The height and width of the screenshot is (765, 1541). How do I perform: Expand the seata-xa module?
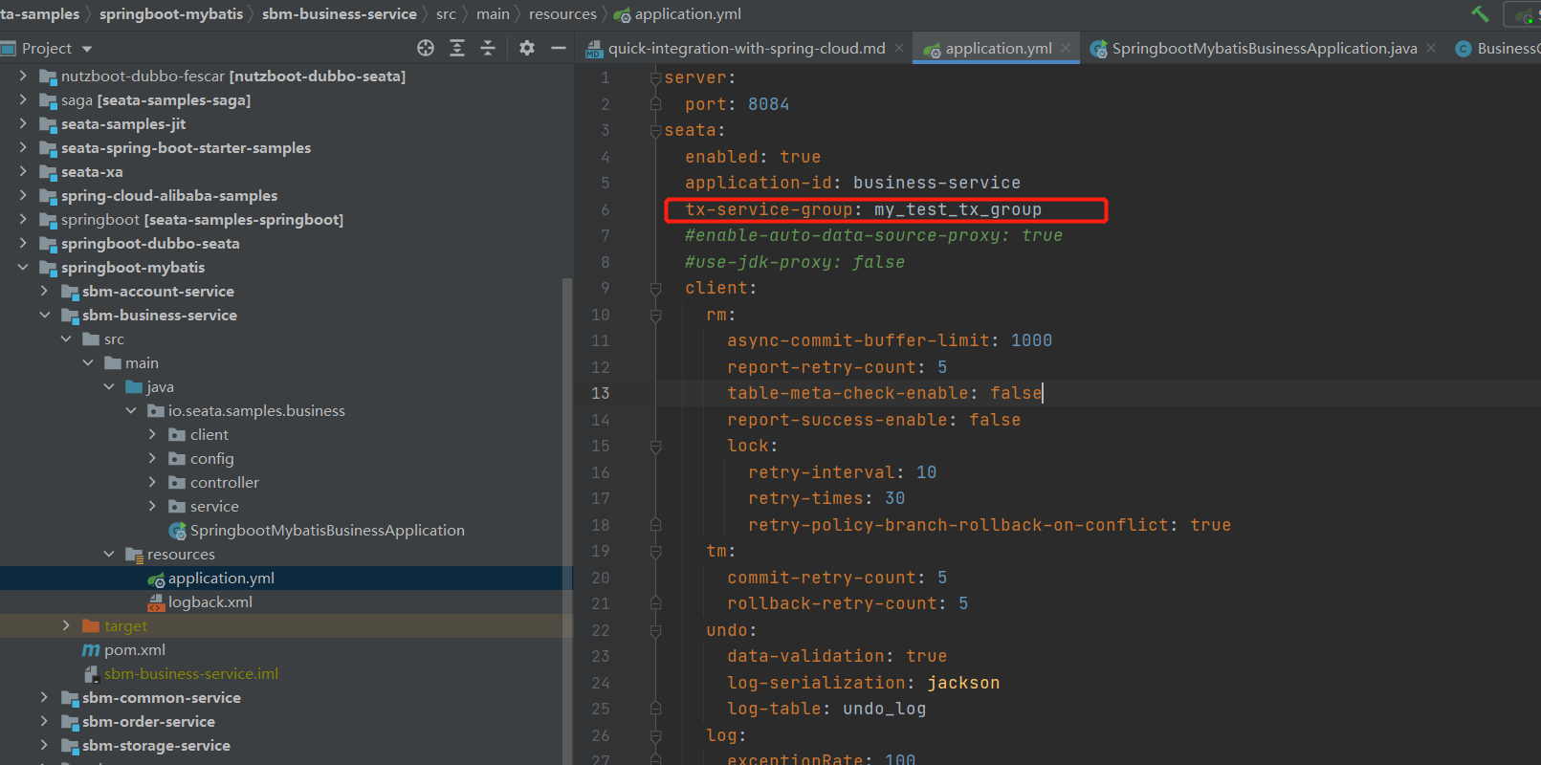click(x=23, y=171)
